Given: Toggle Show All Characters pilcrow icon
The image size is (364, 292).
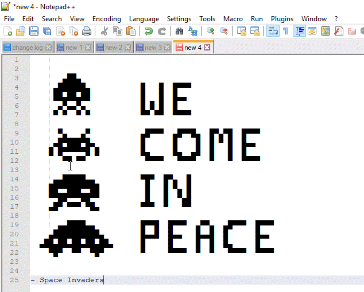Looking at the screenshot, I should (286, 31).
